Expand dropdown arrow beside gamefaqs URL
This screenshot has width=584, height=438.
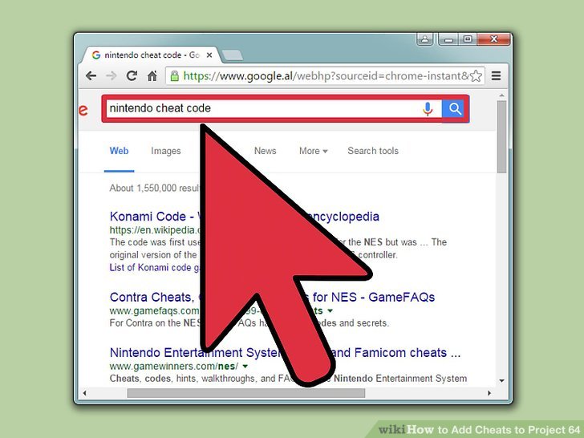(330, 310)
